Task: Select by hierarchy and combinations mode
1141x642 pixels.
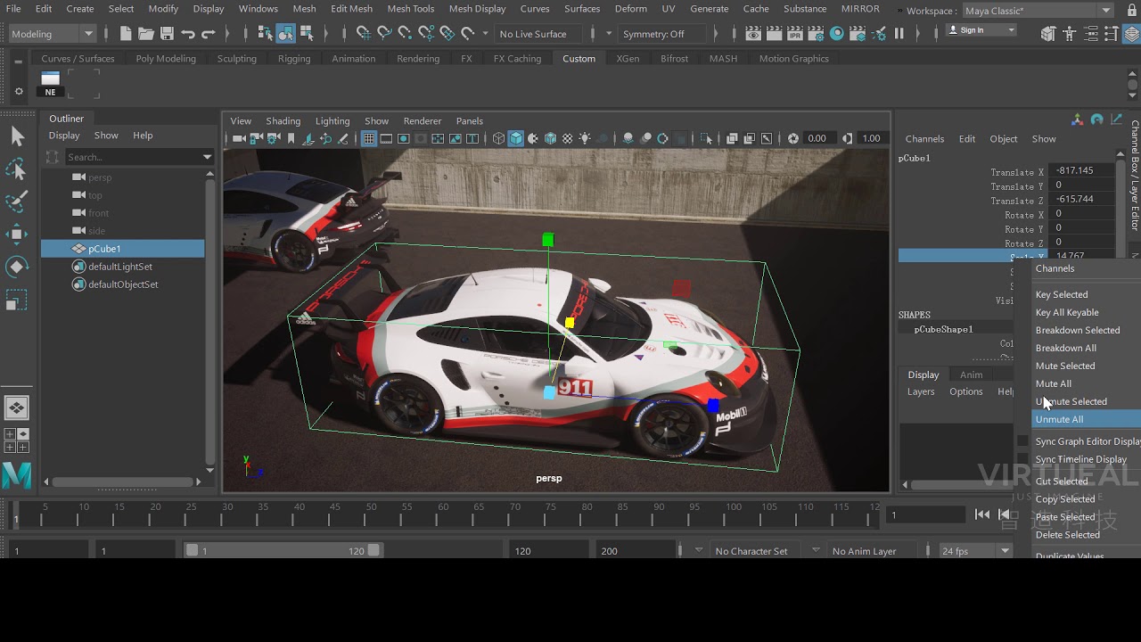Action: [x=265, y=34]
